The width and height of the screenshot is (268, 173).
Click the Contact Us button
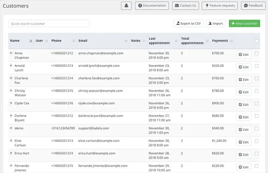(186, 6)
